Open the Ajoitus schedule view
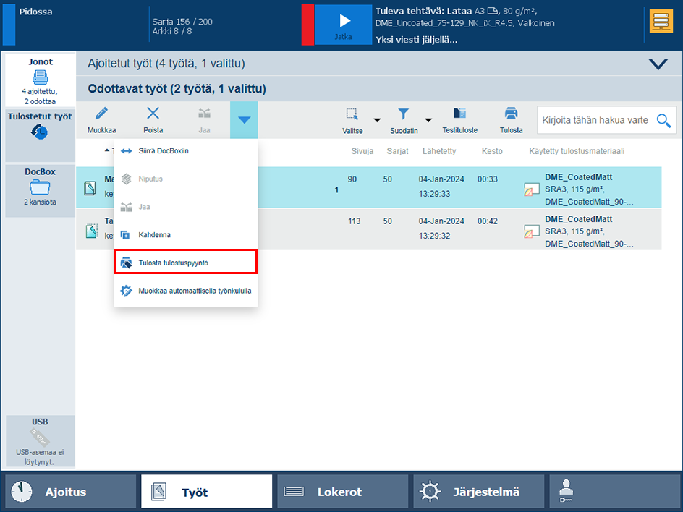Image resolution: width=683 pixels, height=512 pixels. click(71, 492)
